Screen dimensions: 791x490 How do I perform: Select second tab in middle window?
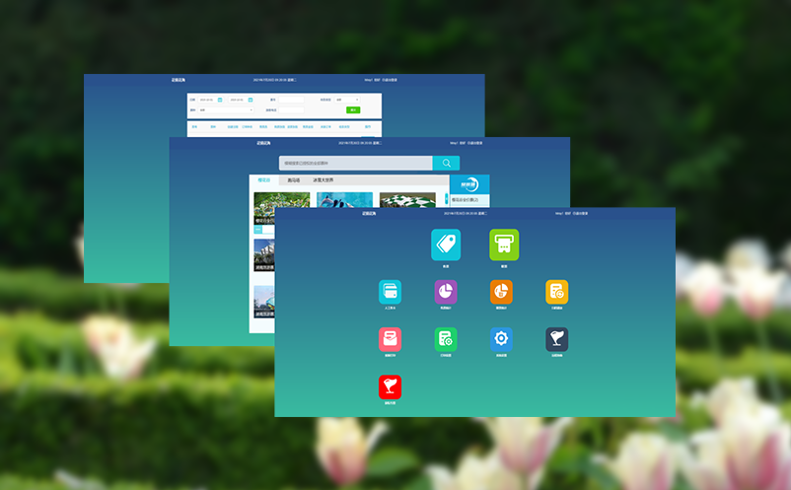pos(294,180)
